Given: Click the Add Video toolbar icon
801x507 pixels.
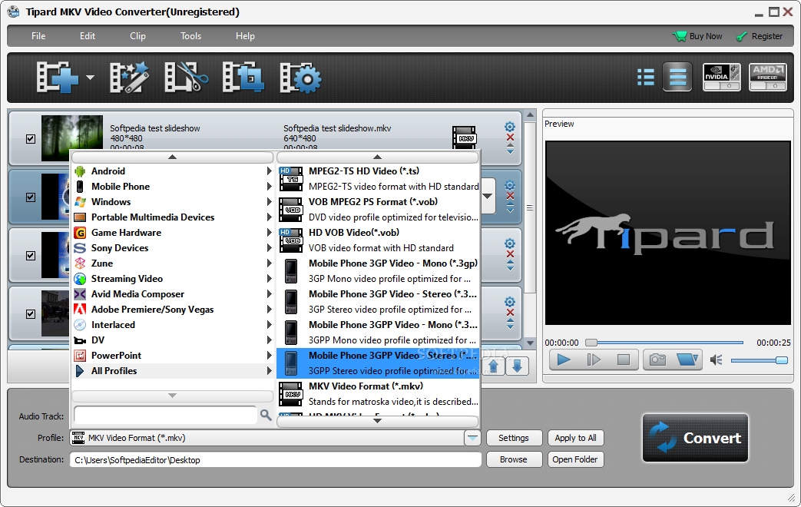Looking at the screenshot, I should pyautogui.click(x=57, y=78).
